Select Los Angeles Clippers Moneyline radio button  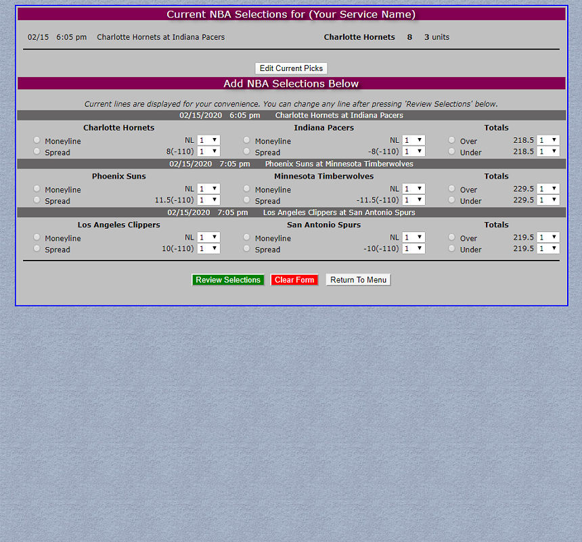pyautogui.click(x=37, y=238)
